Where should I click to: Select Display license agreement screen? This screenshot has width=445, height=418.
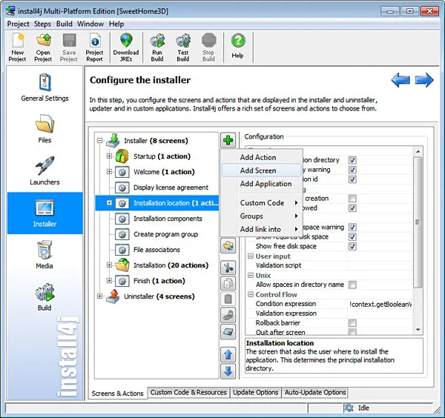(x=171, y=188)
